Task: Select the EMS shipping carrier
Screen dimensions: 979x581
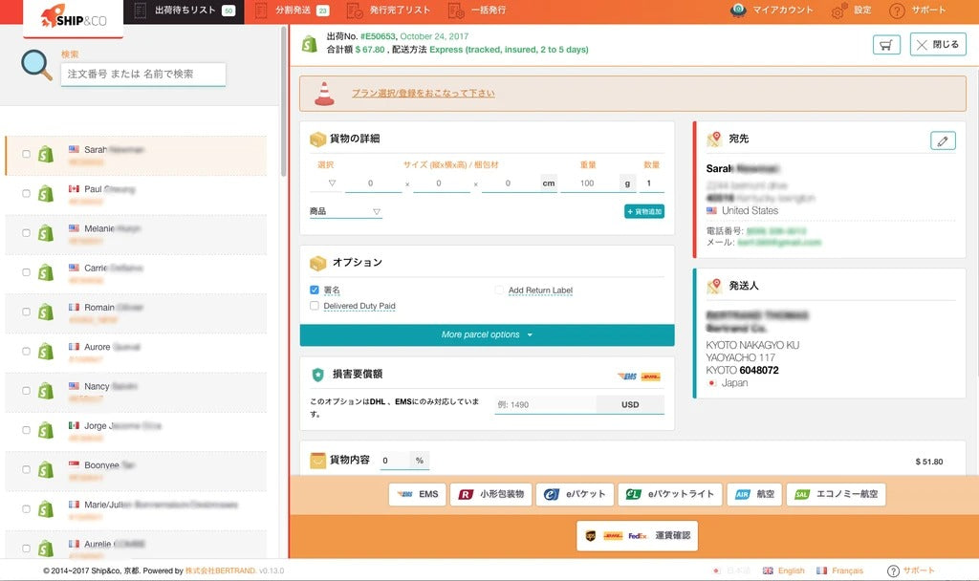Action: click(418, 494)
